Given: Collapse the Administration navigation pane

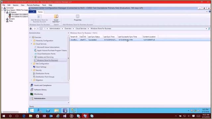Looking at the screenshot, I should point(68,33).
